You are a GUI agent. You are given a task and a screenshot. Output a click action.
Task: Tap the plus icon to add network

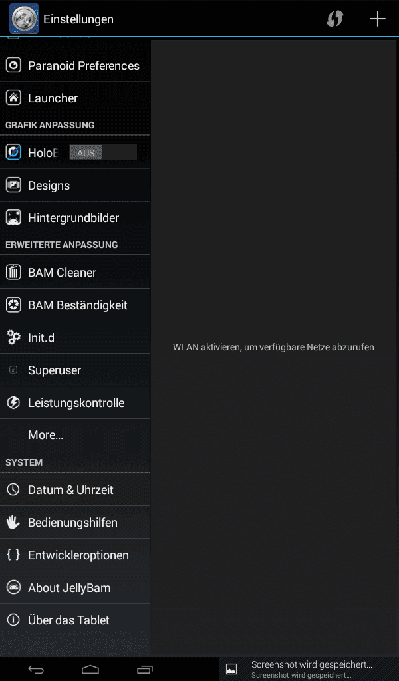pyautogui.click(x=377, y=19)
